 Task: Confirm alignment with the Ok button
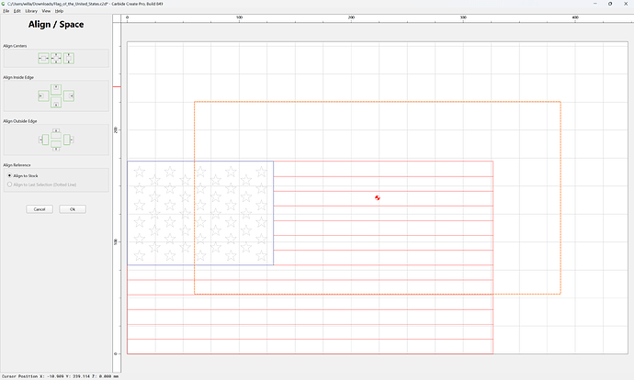coord(73,209)
